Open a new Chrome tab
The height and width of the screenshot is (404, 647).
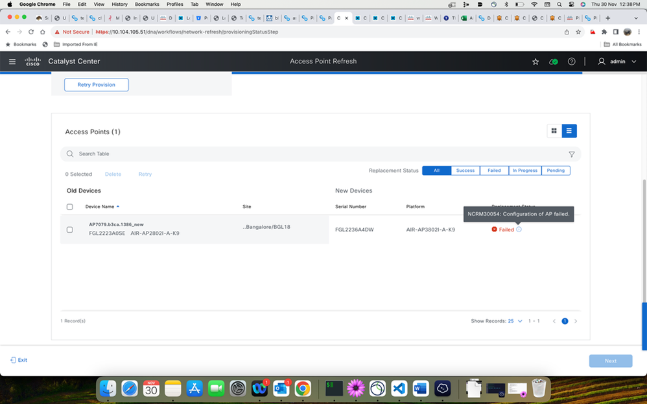coord(608,18)
